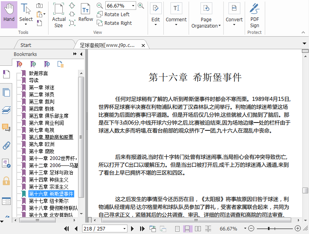Click the Fit Width icon
The height and width of the screenshot is (234, 309).
tap(72, 14)
